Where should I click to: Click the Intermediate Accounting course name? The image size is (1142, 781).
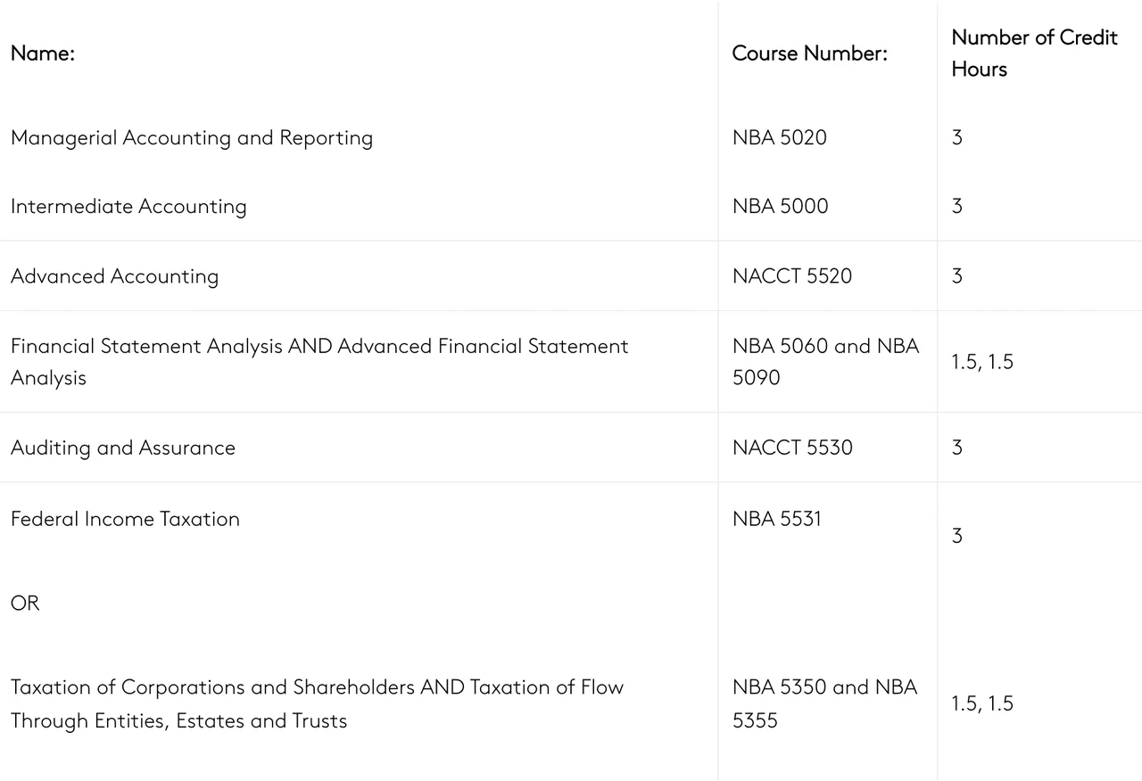point(128,207)
